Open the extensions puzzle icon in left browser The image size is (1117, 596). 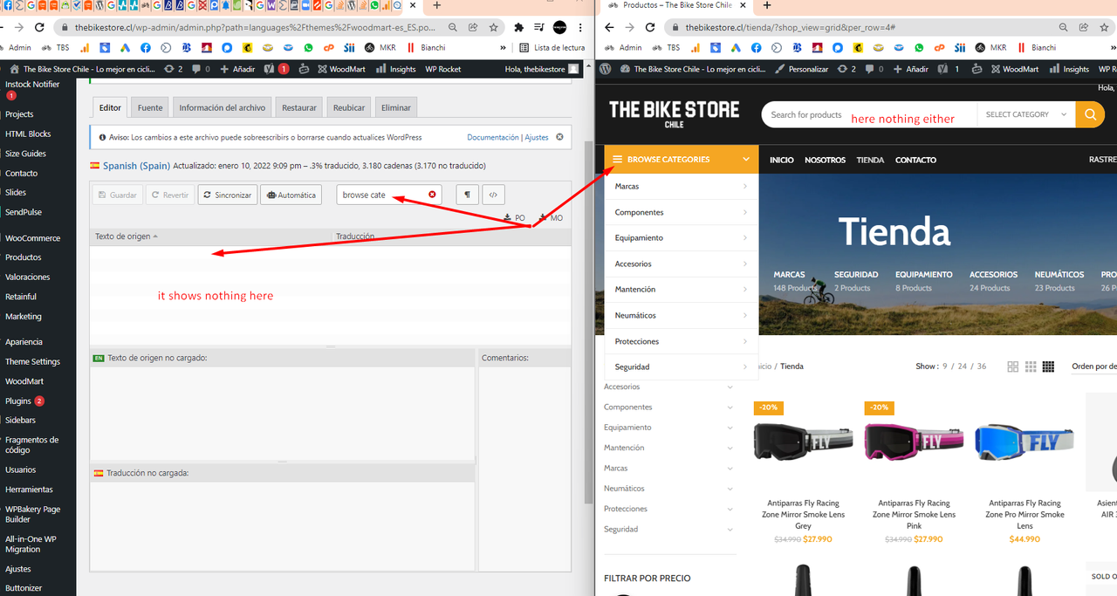click(520, 27)
